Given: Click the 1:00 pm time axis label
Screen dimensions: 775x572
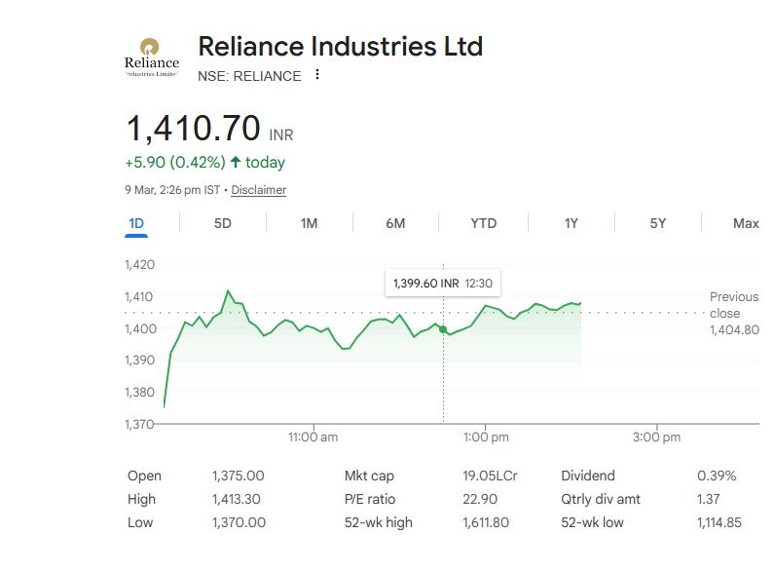Looking at the screenshot, I should 484,438.
